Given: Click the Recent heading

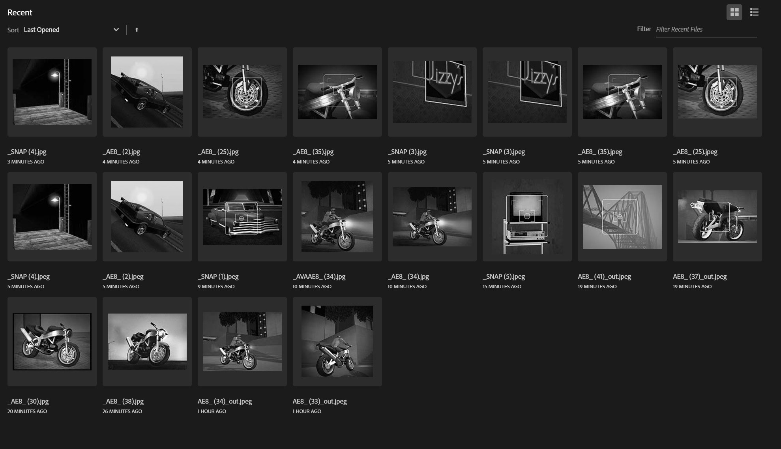Looking at the screenshot, I should [20, 12].
